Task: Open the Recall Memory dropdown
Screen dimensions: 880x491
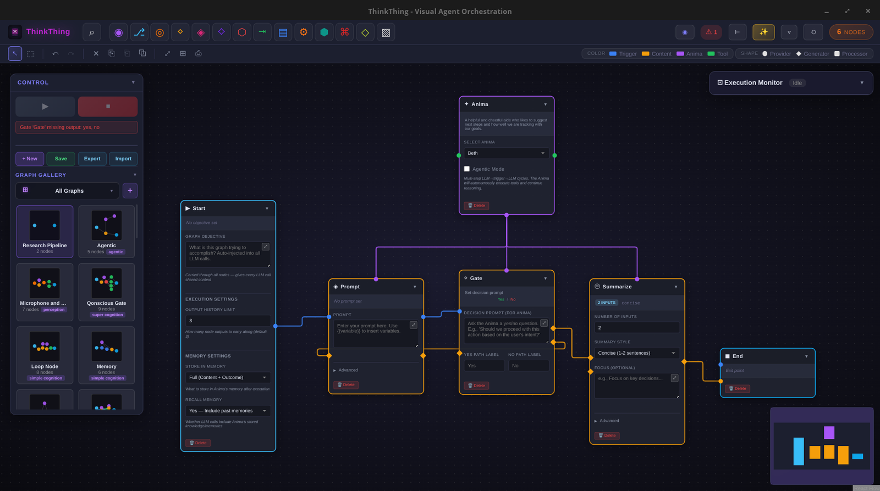Action: (x=228, y=411)
